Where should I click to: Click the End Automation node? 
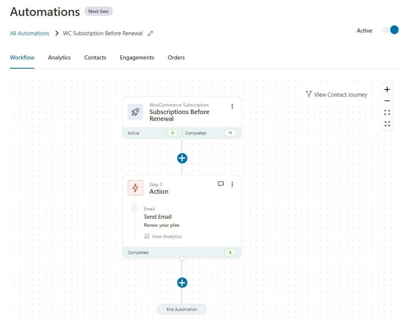tap(182, 309)
